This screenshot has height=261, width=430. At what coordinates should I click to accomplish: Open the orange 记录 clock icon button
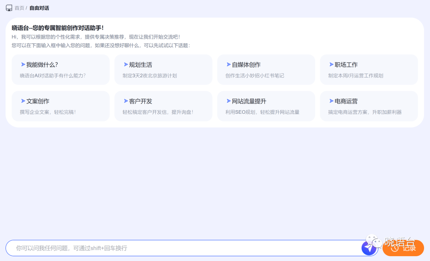(403, 247)
